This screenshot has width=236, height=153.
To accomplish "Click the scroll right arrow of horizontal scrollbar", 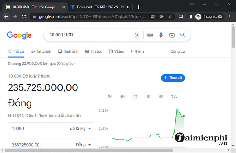I will [229, 150].
